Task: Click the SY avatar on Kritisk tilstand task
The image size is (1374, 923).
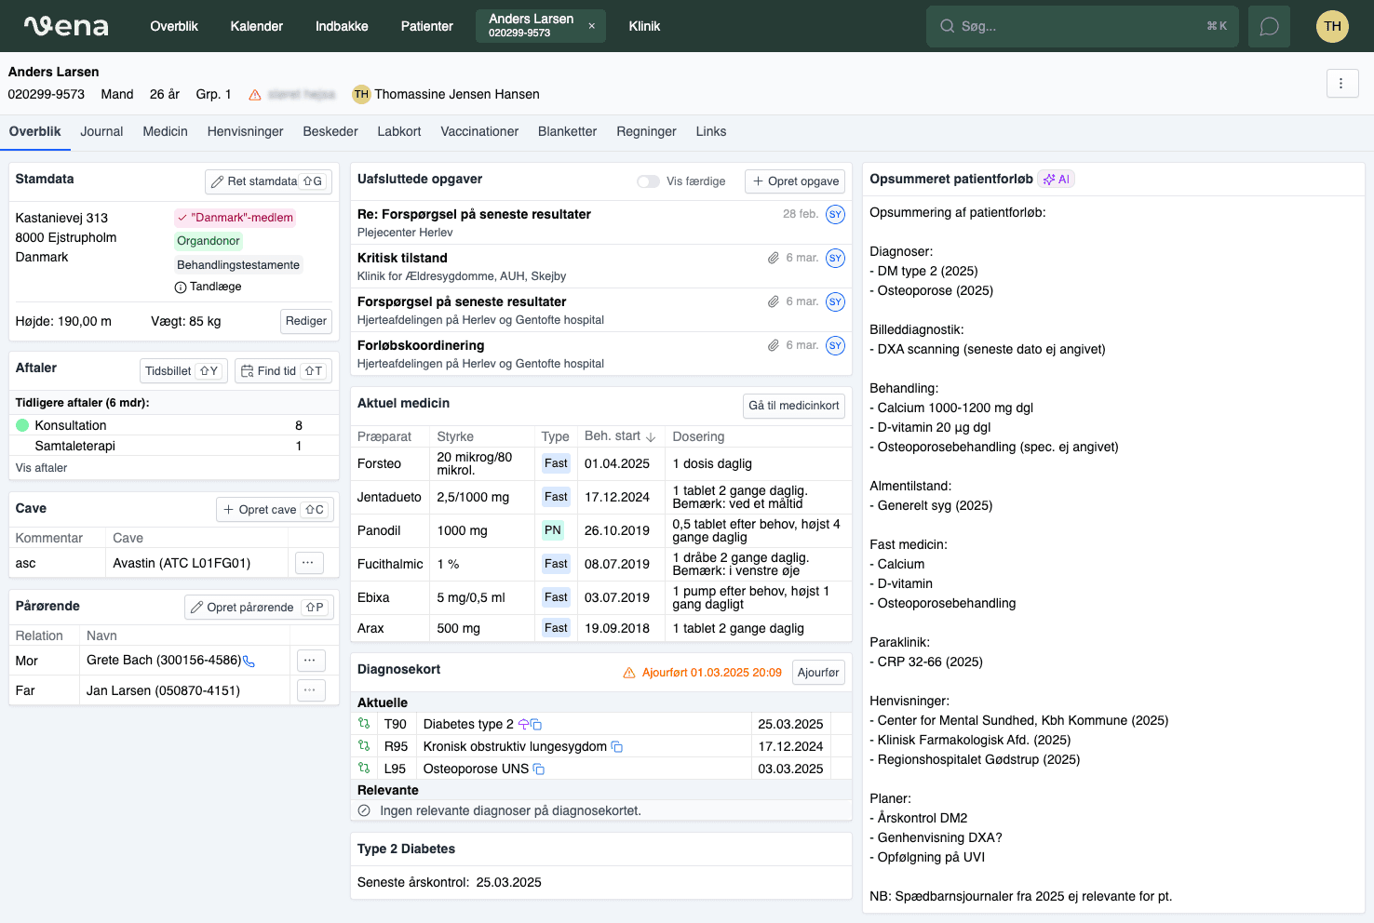Action: [834, 258]
